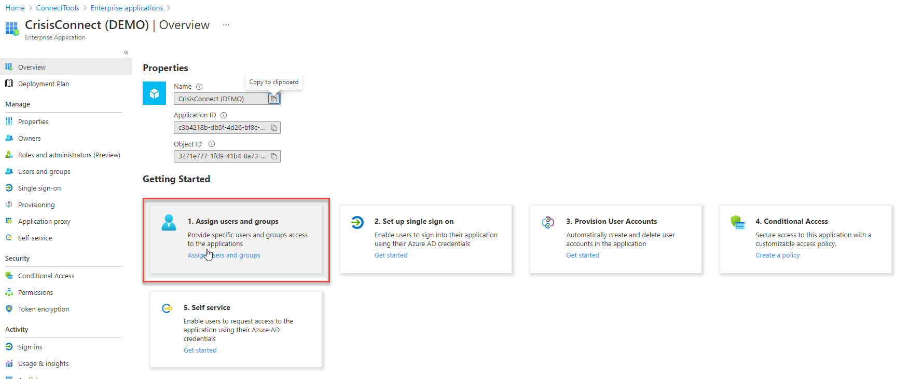909x379 pixels.
Task: Click the Usage & insights chart icon
Action: pos(9,363)
